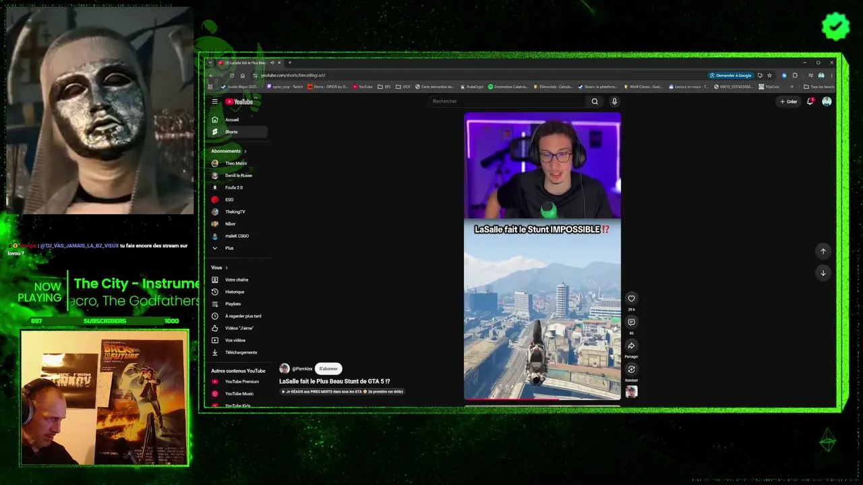
Task: Open the @PierrAlex channel link
Action: click(302, 368)
